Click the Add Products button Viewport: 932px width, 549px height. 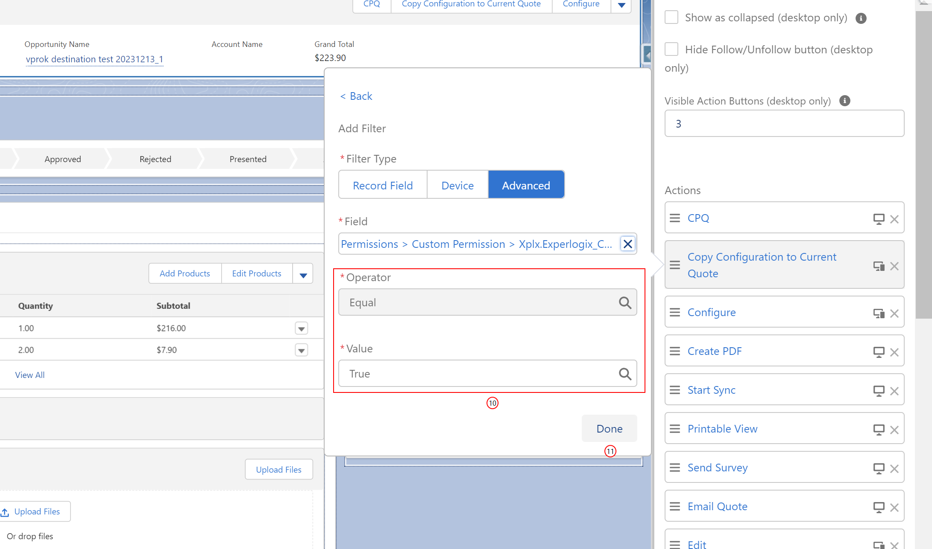click(185, 273)
